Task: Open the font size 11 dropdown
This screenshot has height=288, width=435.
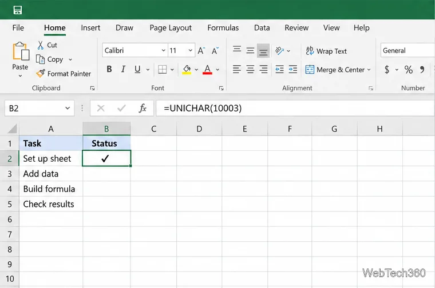Action: pos(190,50)
